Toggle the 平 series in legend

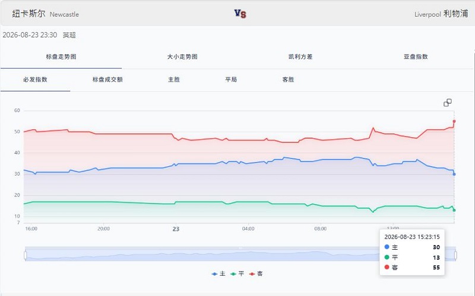point(237,273)
